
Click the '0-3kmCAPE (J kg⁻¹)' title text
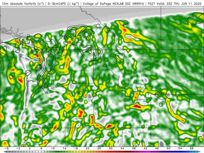[x=63, y=4]
